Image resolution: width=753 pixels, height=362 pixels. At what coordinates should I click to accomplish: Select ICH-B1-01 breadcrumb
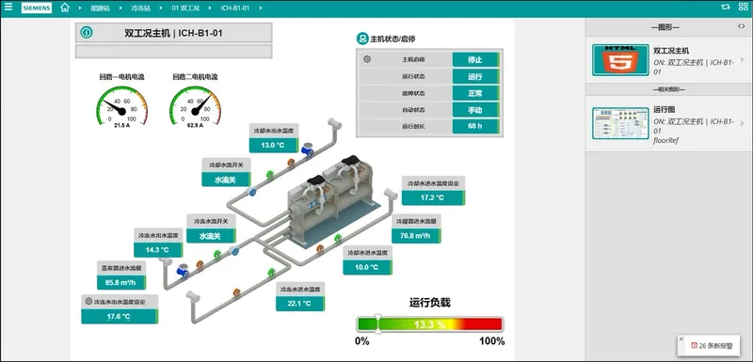click(x=234, y=8)
